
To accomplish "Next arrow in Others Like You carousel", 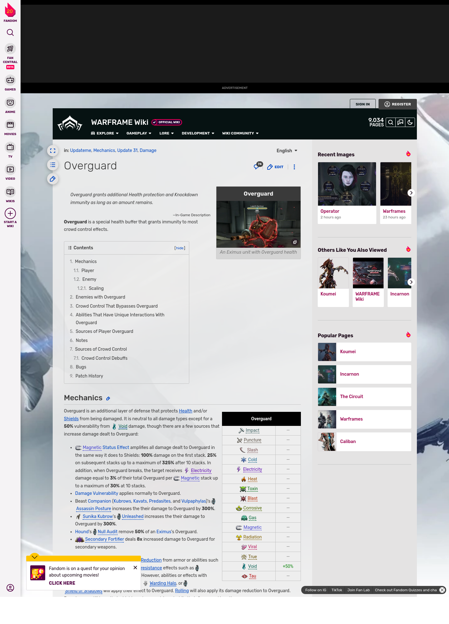I will [x=411, y=282].
